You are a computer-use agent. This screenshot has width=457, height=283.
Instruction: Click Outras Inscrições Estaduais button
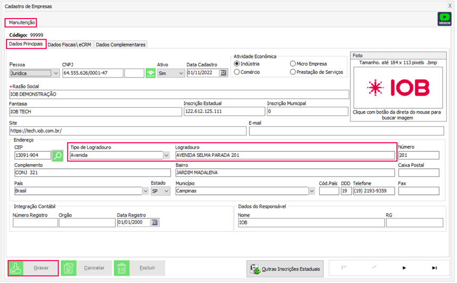(x=285, y=269)
